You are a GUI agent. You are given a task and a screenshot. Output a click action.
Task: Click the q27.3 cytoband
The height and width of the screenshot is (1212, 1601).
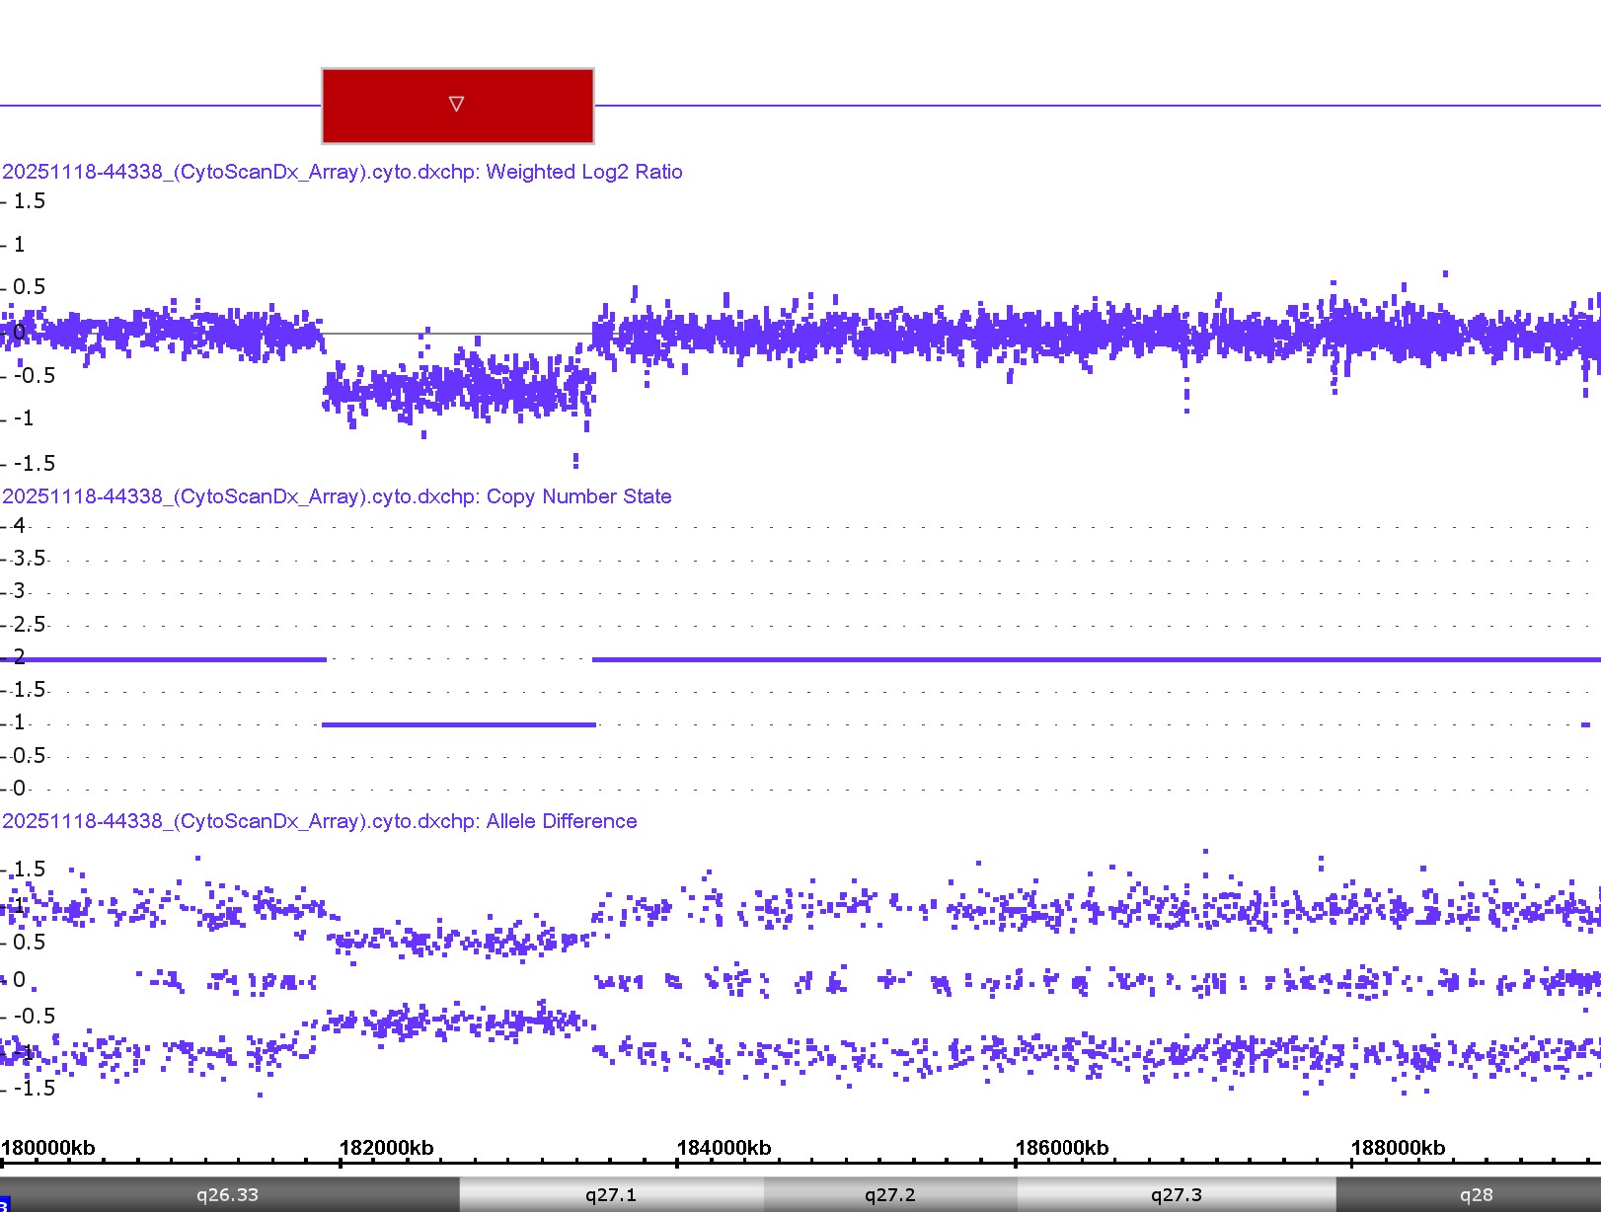point(1176,1194)
